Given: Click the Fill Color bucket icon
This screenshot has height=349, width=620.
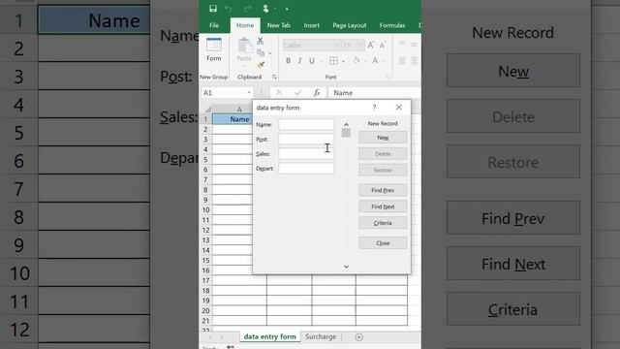Looking at the screenshot, I should point(356,60).
